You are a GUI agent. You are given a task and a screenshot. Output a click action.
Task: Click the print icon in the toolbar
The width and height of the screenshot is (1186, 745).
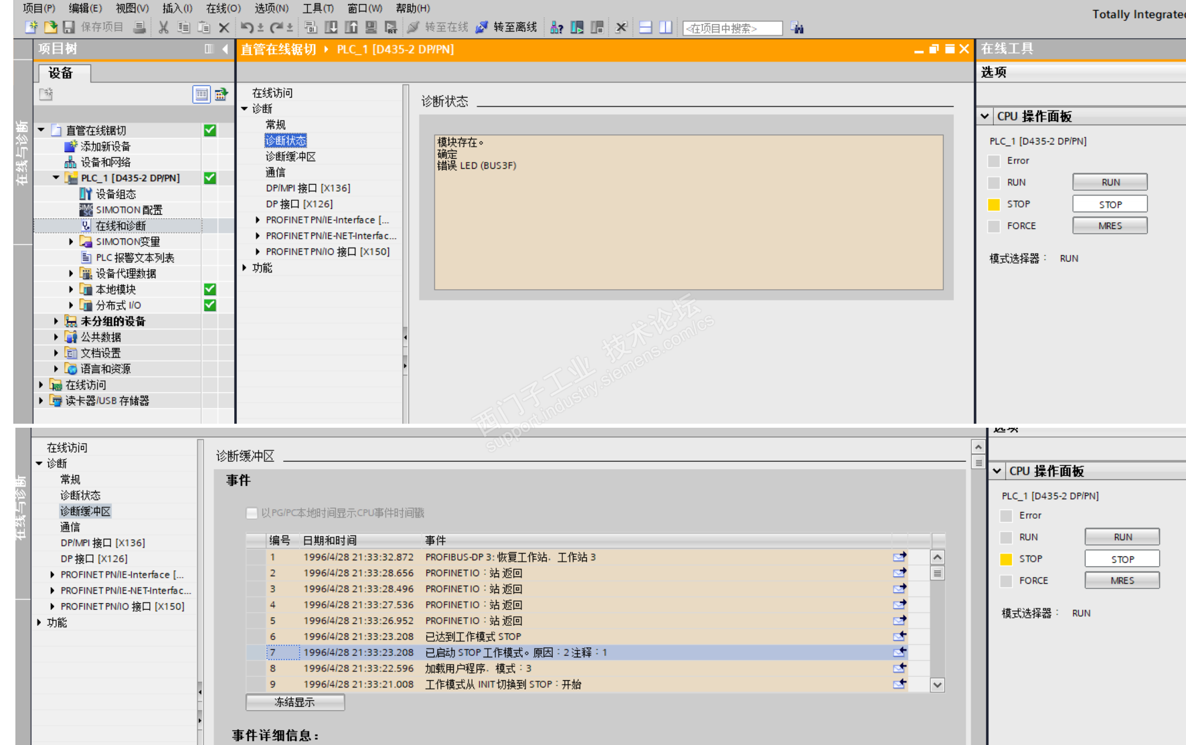tap(139, 27)
